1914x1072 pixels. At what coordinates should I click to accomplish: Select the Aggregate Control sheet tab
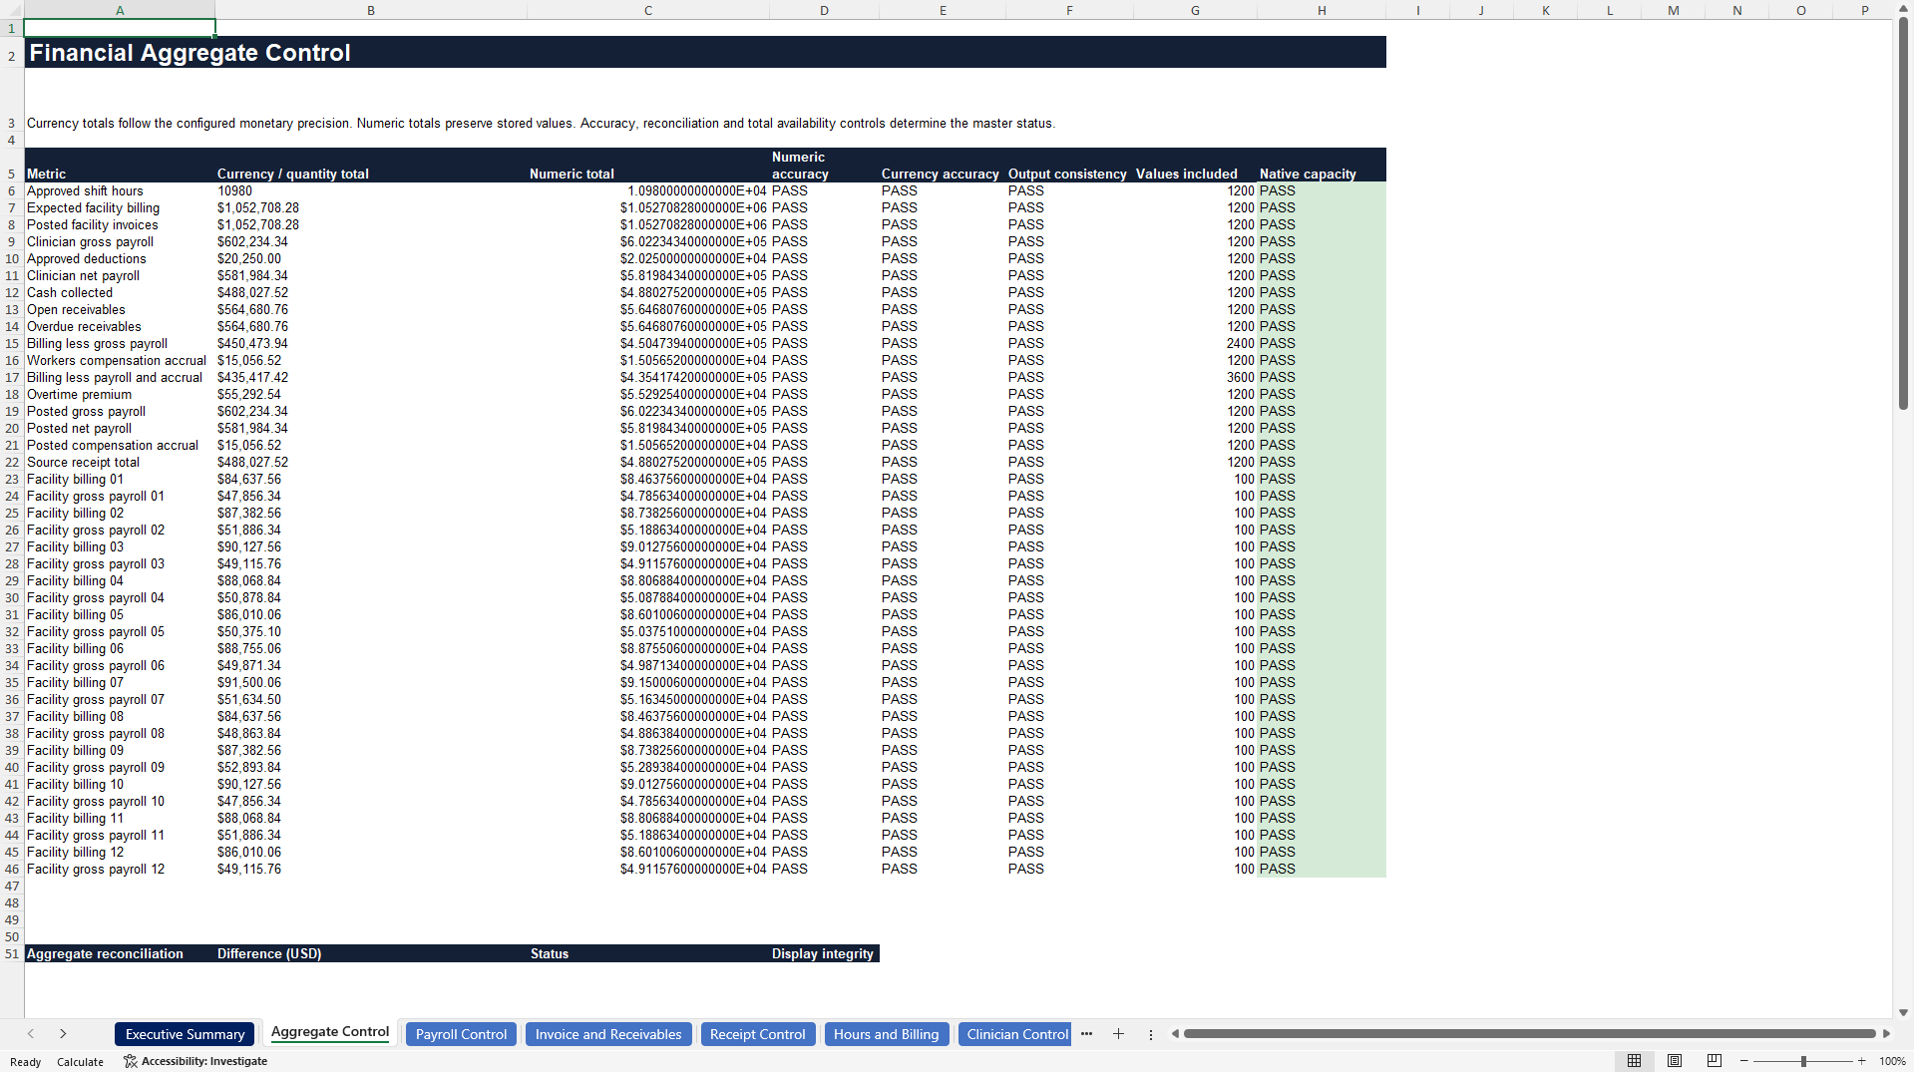[330, 1032]
